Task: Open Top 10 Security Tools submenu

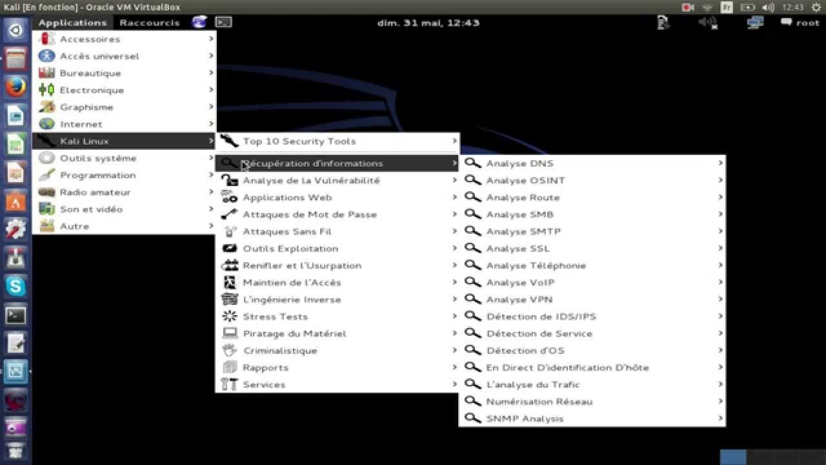Action: point(337,141)
